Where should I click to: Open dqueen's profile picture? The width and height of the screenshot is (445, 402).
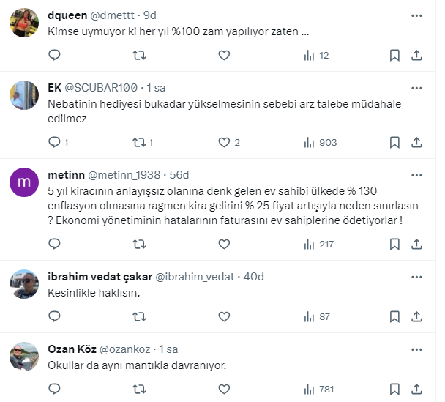click(24, 23)
